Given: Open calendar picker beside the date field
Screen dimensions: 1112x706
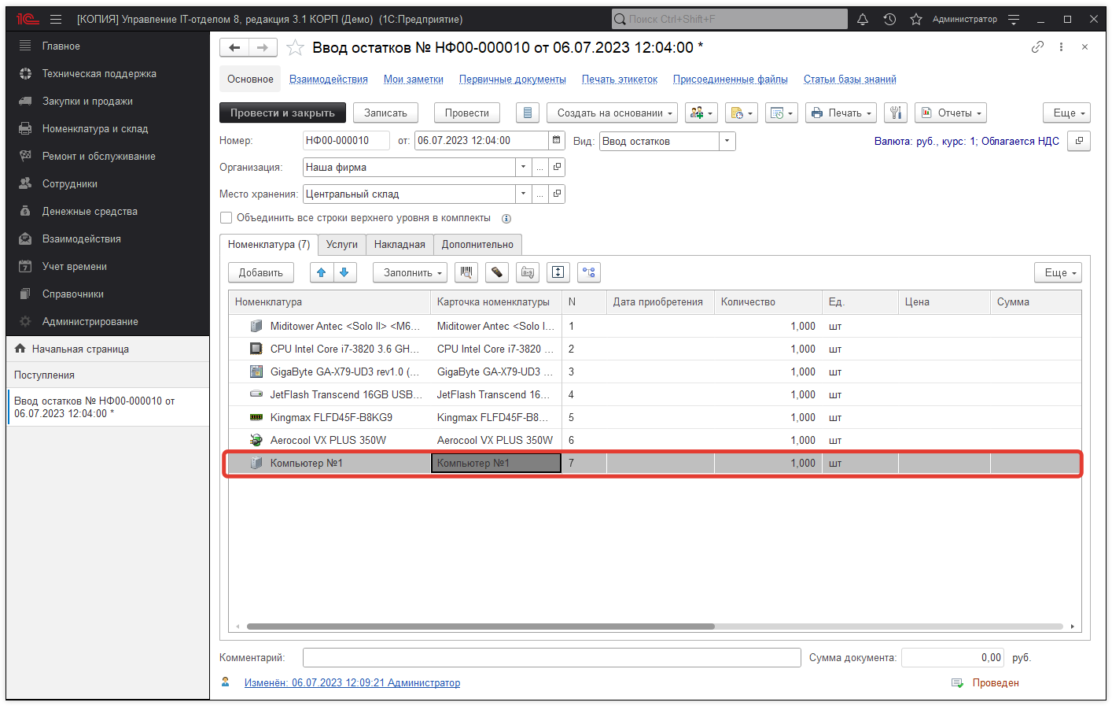Looking at the screenshot, I should [x=557, y=140].
